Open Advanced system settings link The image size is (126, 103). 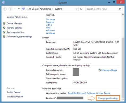coord(19,37)
